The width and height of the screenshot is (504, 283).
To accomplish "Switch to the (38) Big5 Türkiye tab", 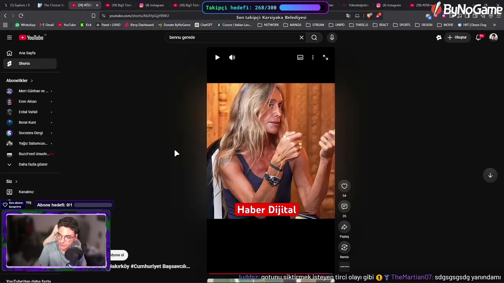I will click(x=186, y=5).
